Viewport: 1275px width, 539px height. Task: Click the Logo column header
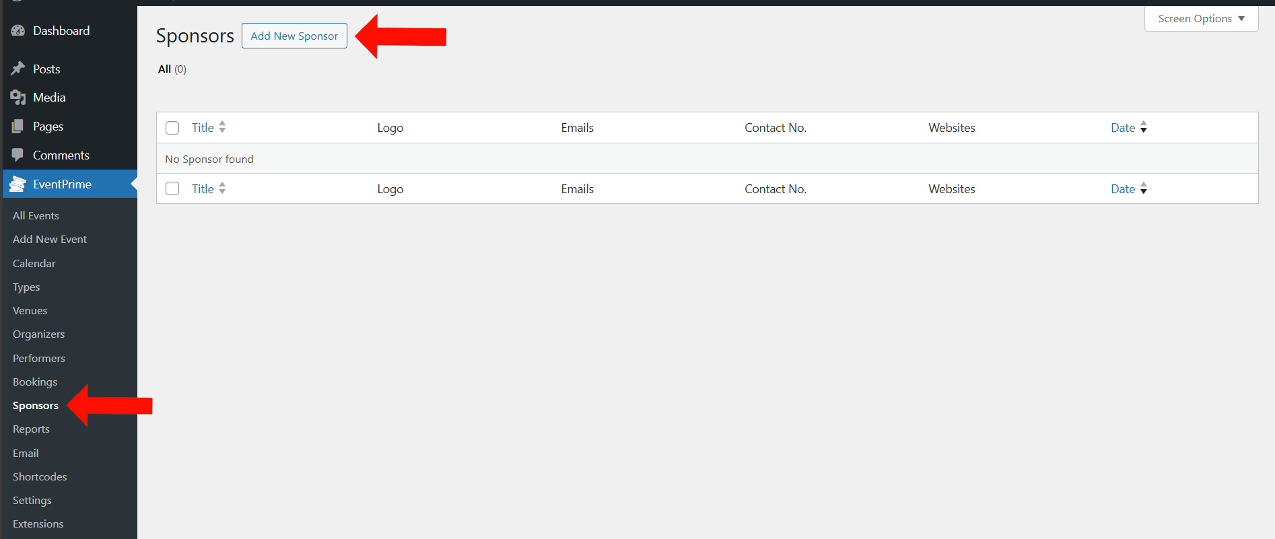390,128
